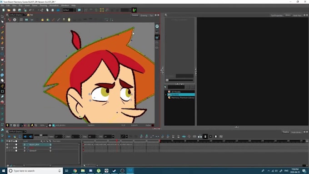309x174 pixels.
Task: Toggle the sound playback button
Action: (x=25, y=137)
